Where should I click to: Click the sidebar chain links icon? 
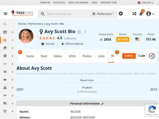point(5,64)
